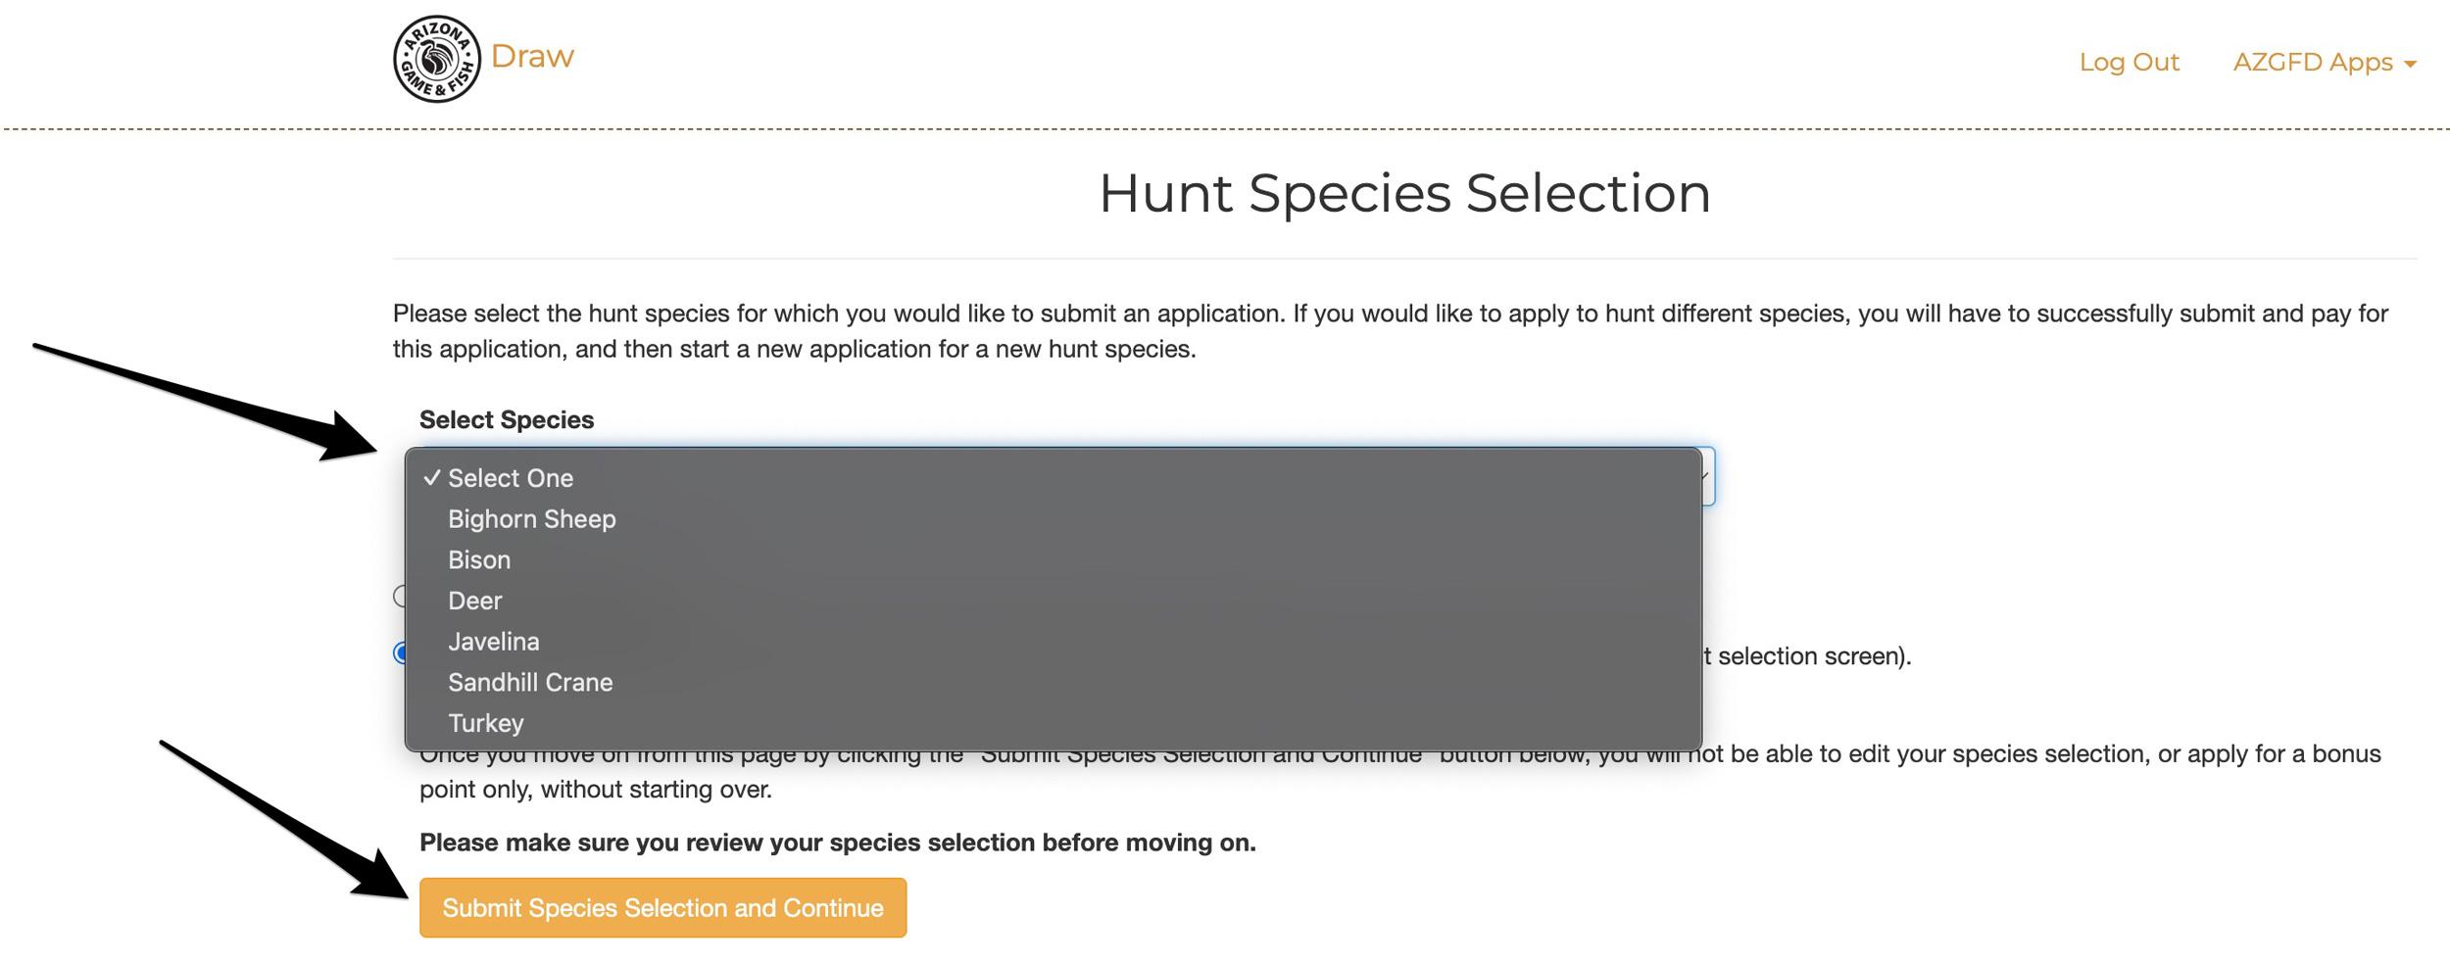Open the Draw home page
This screenshot has width=2450, height=965.
click(x=531, y=55)
